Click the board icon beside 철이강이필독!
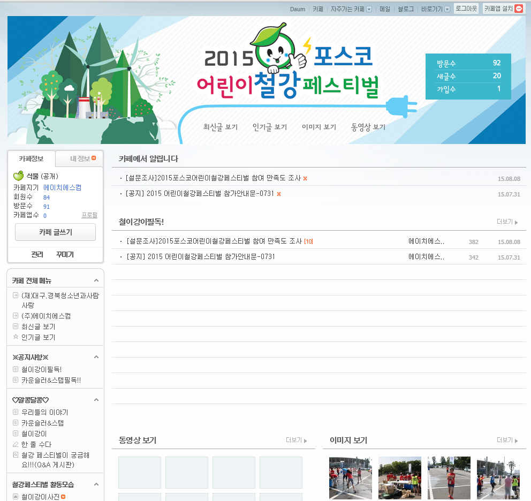The image size is (531, 501). click(15, 369)
